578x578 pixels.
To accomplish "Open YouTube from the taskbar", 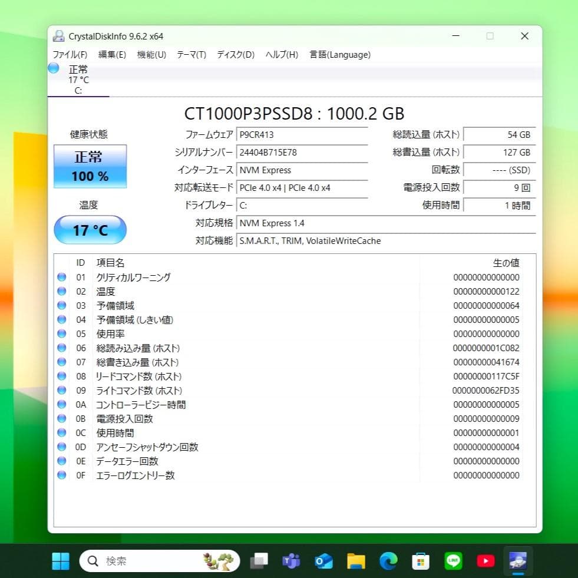I will coord(485,560).
